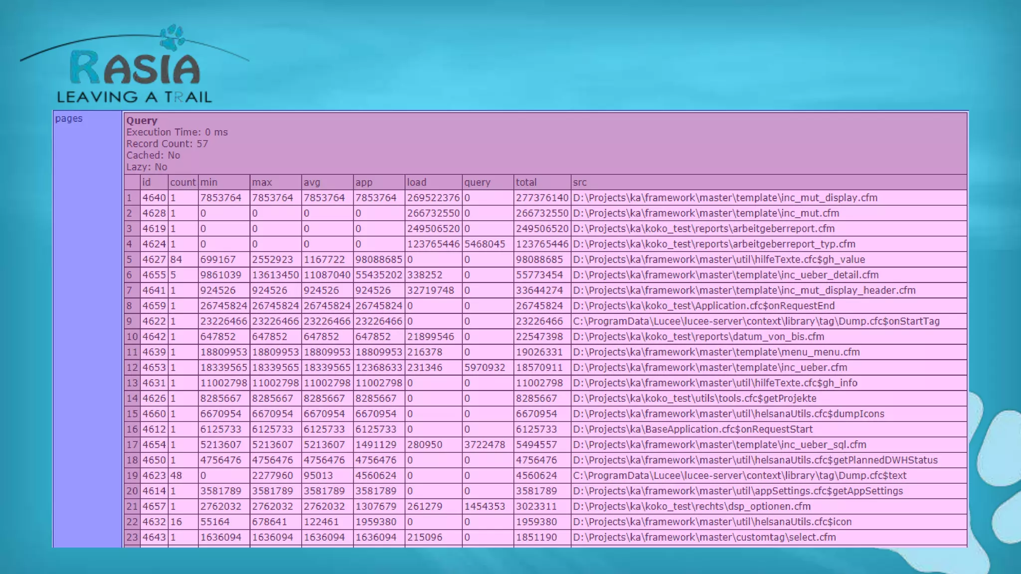The width and height of the screenshot is (1021, 574).
Task: Click the Record Count: 57 text
Action: point(167,144)
